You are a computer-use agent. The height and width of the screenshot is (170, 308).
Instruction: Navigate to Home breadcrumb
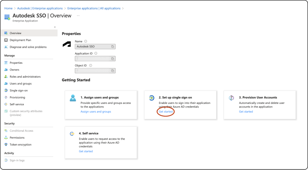tap(8, 8)
